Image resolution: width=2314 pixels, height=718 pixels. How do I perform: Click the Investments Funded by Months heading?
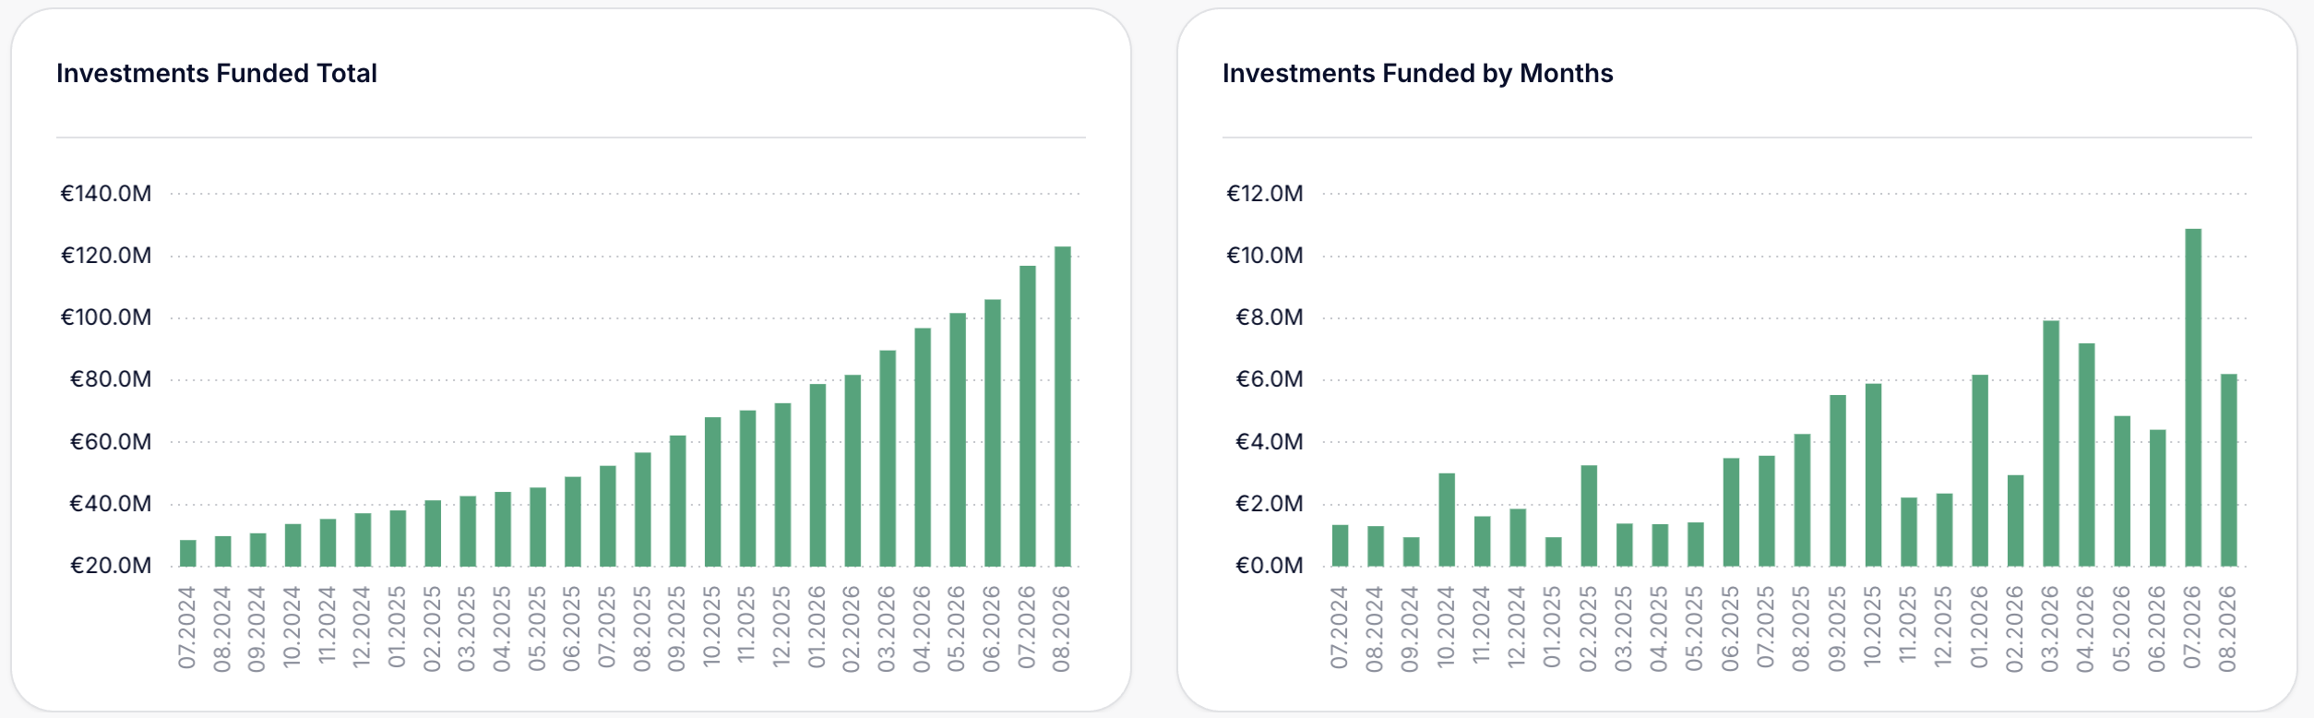coord(1417,73)
